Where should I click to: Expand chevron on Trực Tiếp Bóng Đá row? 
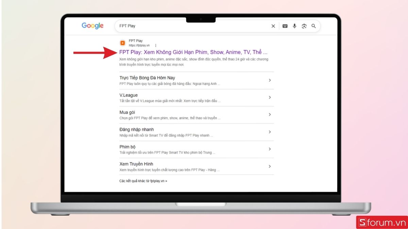270,80
